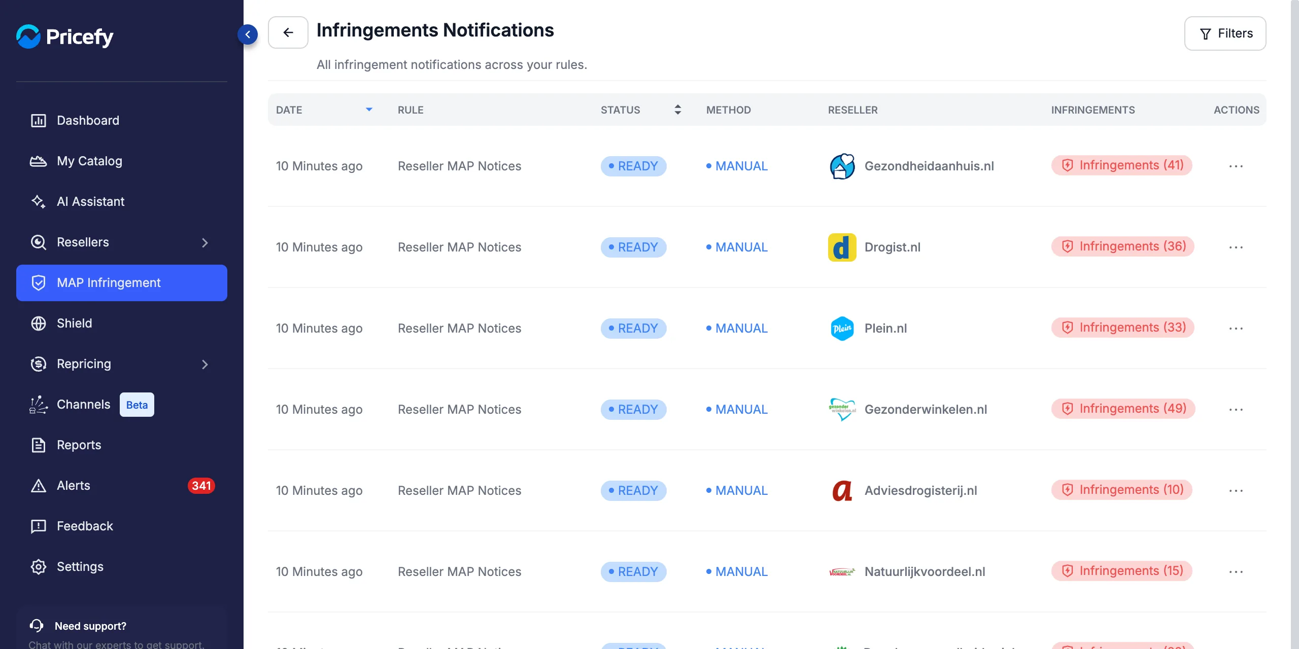
Task: Click the Resellers search icon
Action: pos(39,242)
